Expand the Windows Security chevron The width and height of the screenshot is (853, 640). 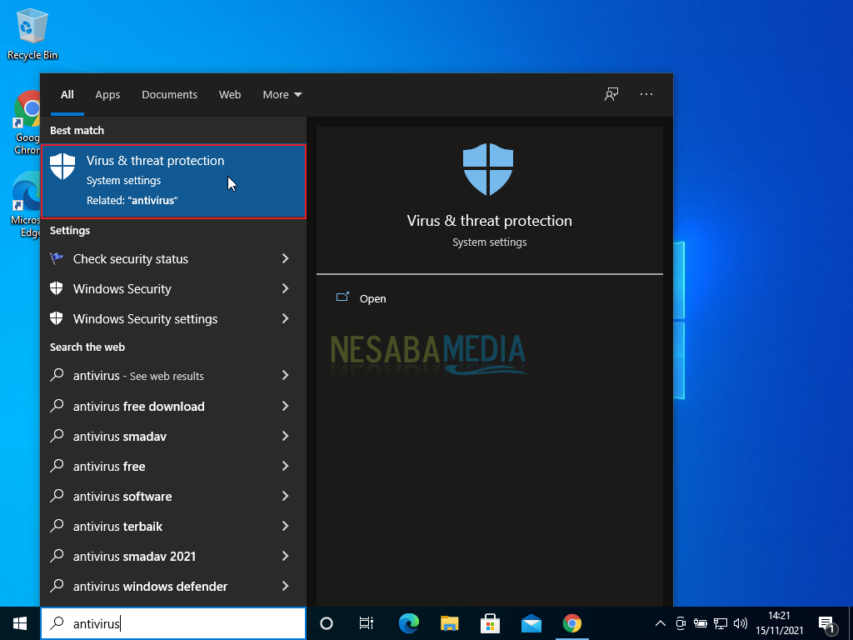285,288
